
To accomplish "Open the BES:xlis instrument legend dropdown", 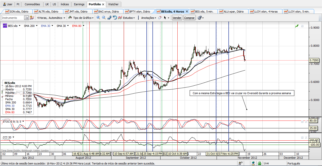I will tap(20, 26).
